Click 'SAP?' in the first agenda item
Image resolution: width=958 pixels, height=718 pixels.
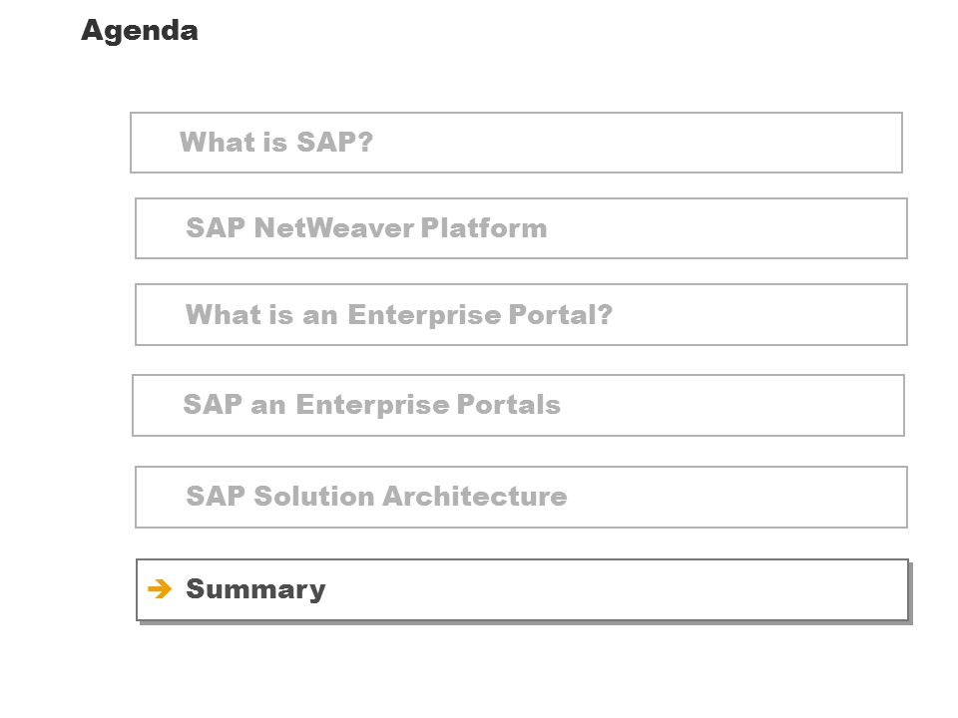click(335, 143)
